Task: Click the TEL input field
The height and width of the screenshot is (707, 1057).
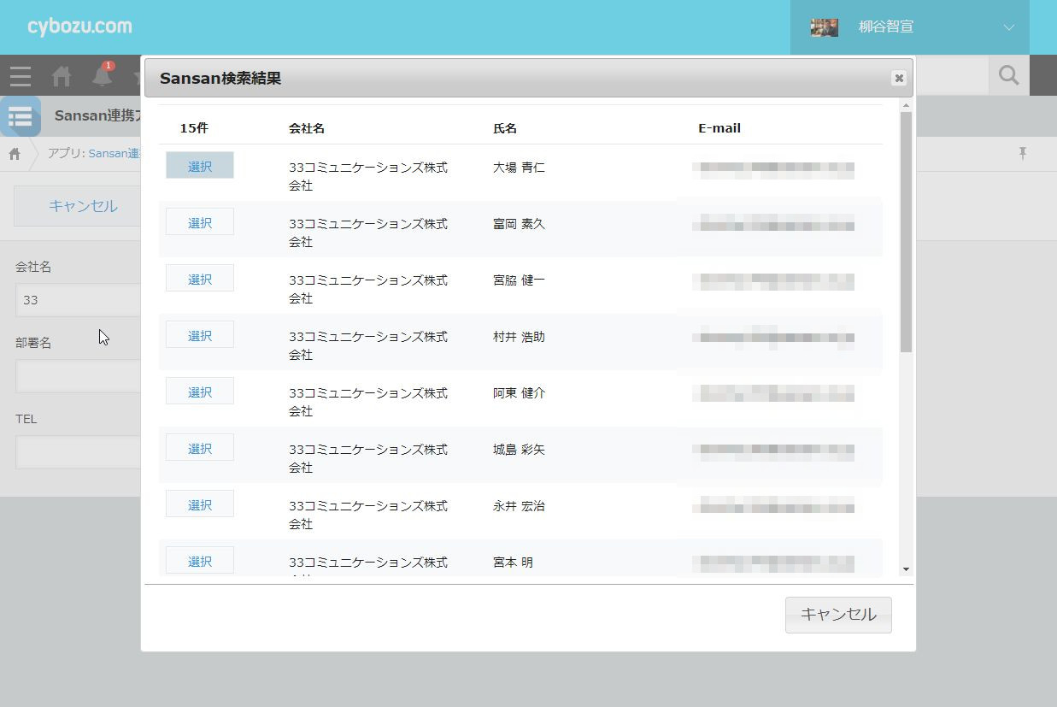Action: point(79,452)
